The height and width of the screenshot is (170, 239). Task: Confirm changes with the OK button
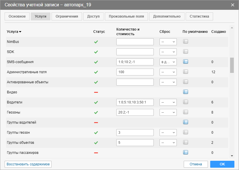[222, 164]
